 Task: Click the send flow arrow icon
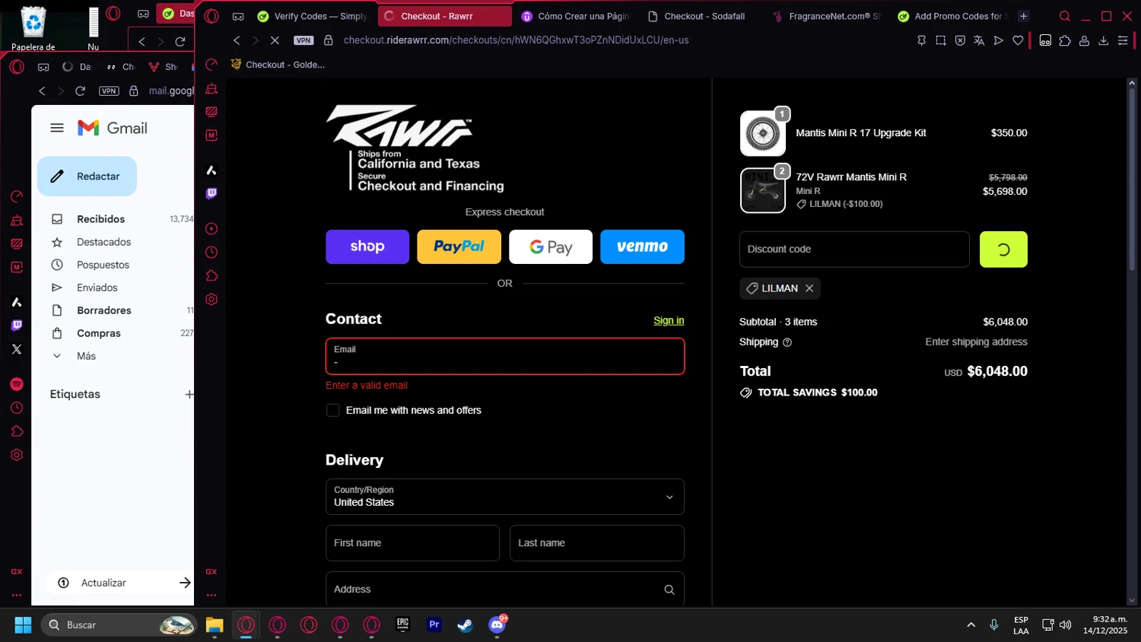[x=999, y=40]
